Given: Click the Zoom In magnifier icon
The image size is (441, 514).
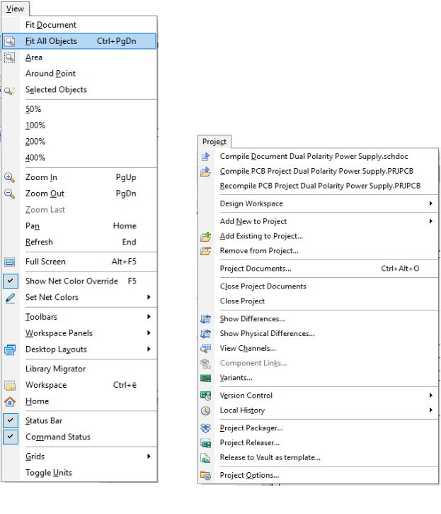Looking at the screenshot, I should (x=10, y=177).
